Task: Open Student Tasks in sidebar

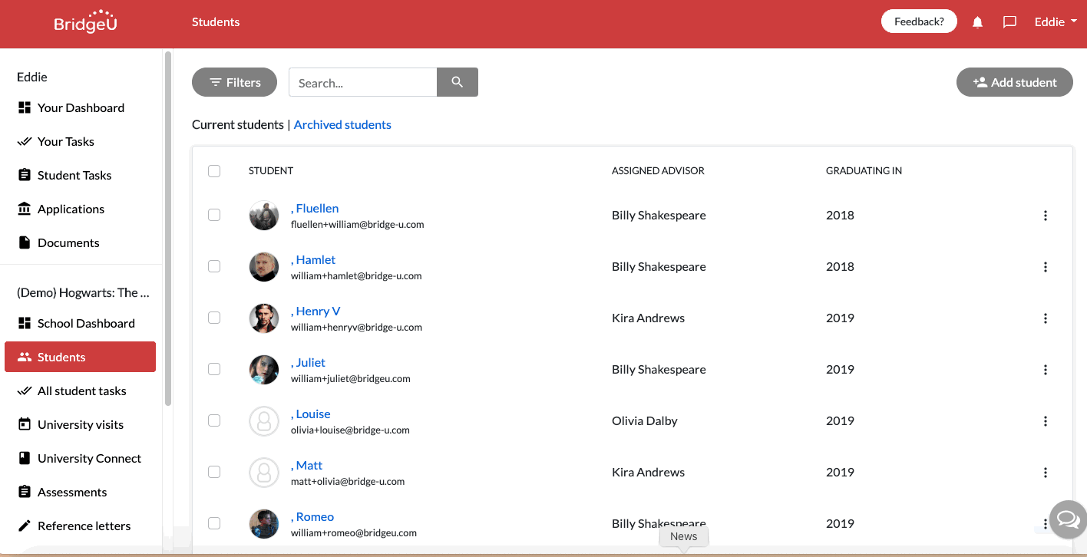Action: pos(81,175)
